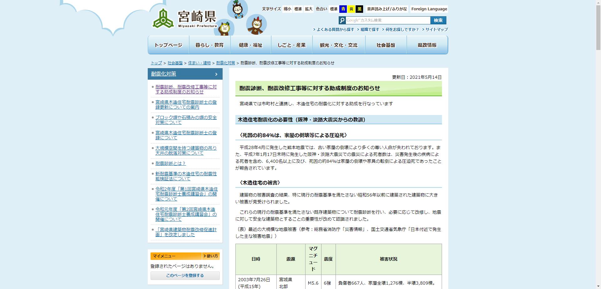Screen dimensions: 601x289
Task: Open the 観光・文化・交流 tab
Action: coord(339,45)
